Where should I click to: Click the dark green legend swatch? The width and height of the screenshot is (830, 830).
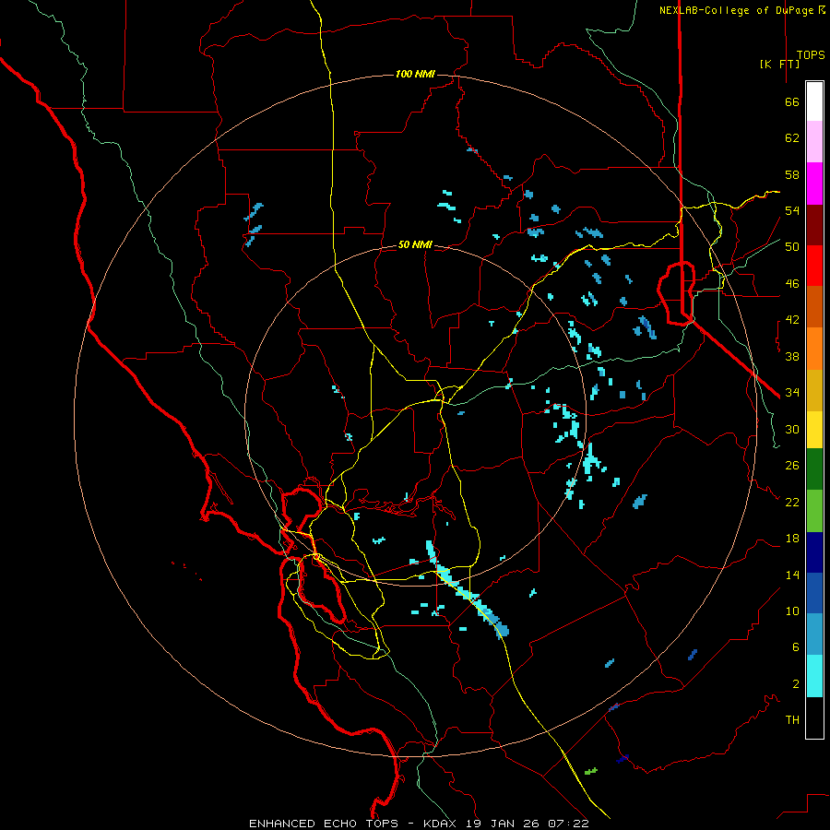point(814,469)
